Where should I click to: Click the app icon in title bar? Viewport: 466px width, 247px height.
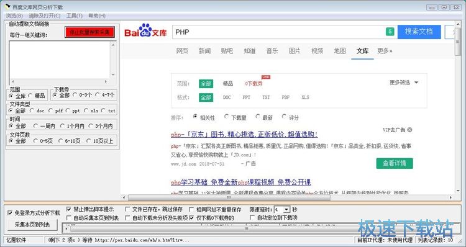click(8, 7)
